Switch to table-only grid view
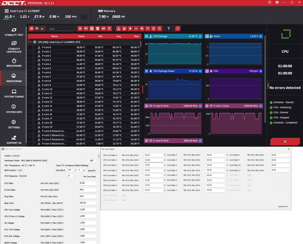Screen dimensions: 303x244 [x=37, y=29]
